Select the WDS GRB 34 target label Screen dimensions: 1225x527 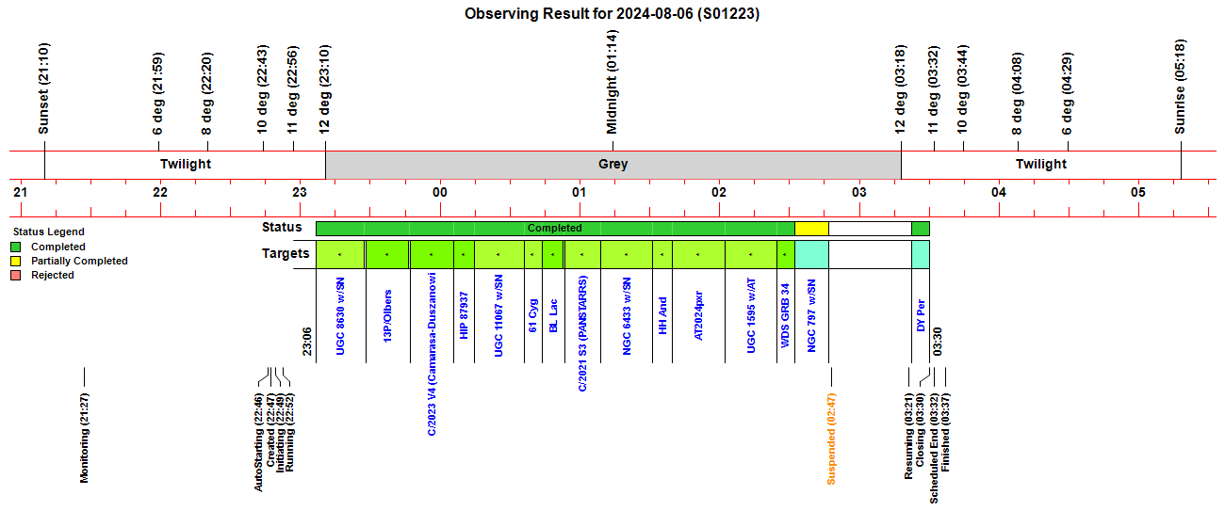(785, 317)
